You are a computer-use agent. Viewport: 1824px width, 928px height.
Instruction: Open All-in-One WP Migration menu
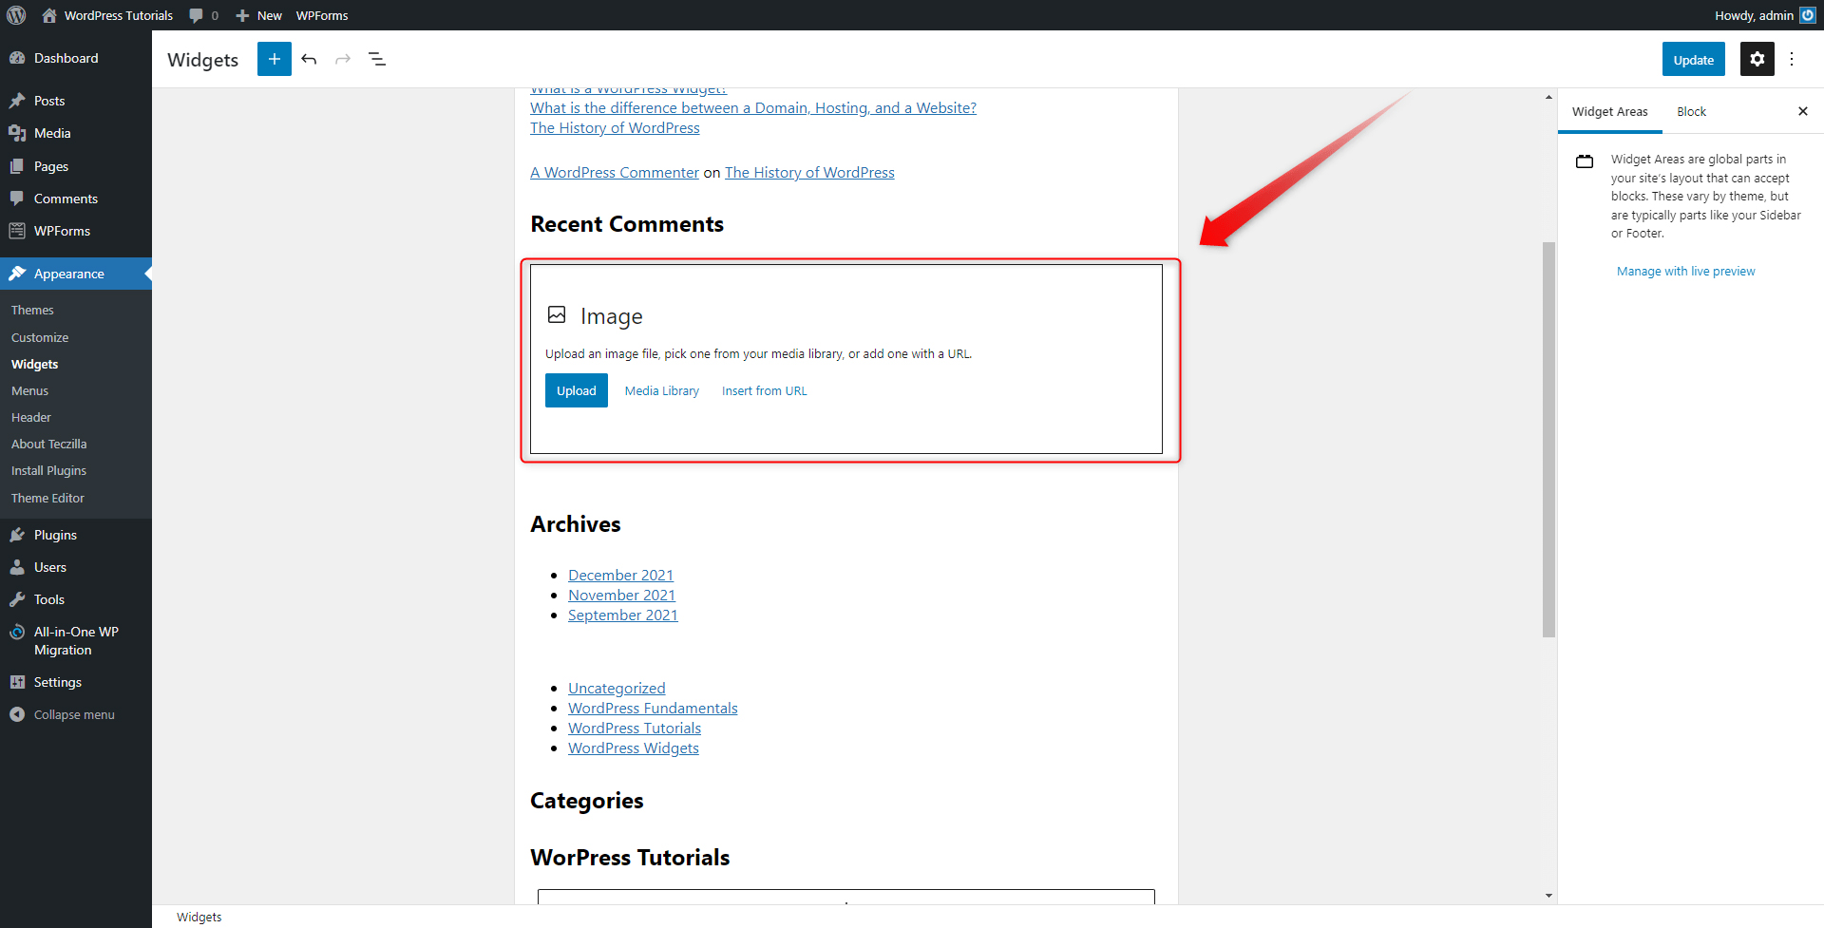pyautogui.click(x=76, y=641)
